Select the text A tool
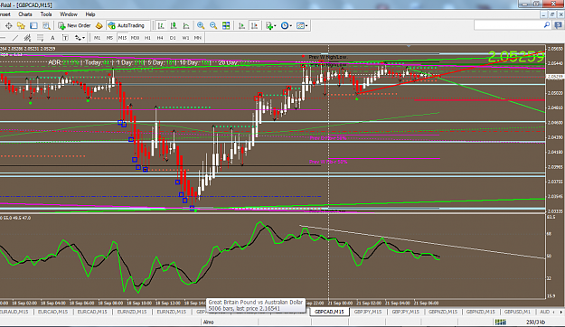Viewport: 565px width, 327px height. tap(52, 38)
